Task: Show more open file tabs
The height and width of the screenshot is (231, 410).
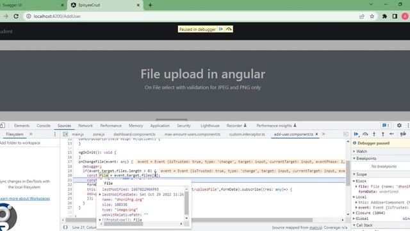Action: 324,134
